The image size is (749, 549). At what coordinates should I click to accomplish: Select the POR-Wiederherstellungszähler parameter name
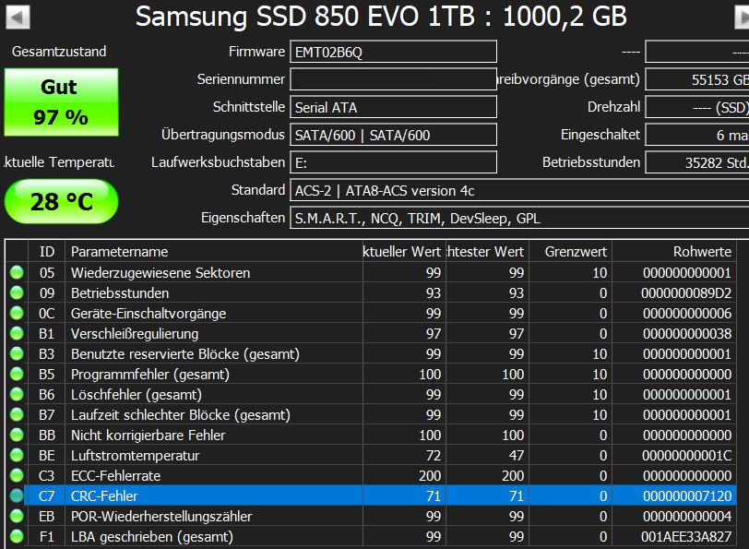[161, 516]
